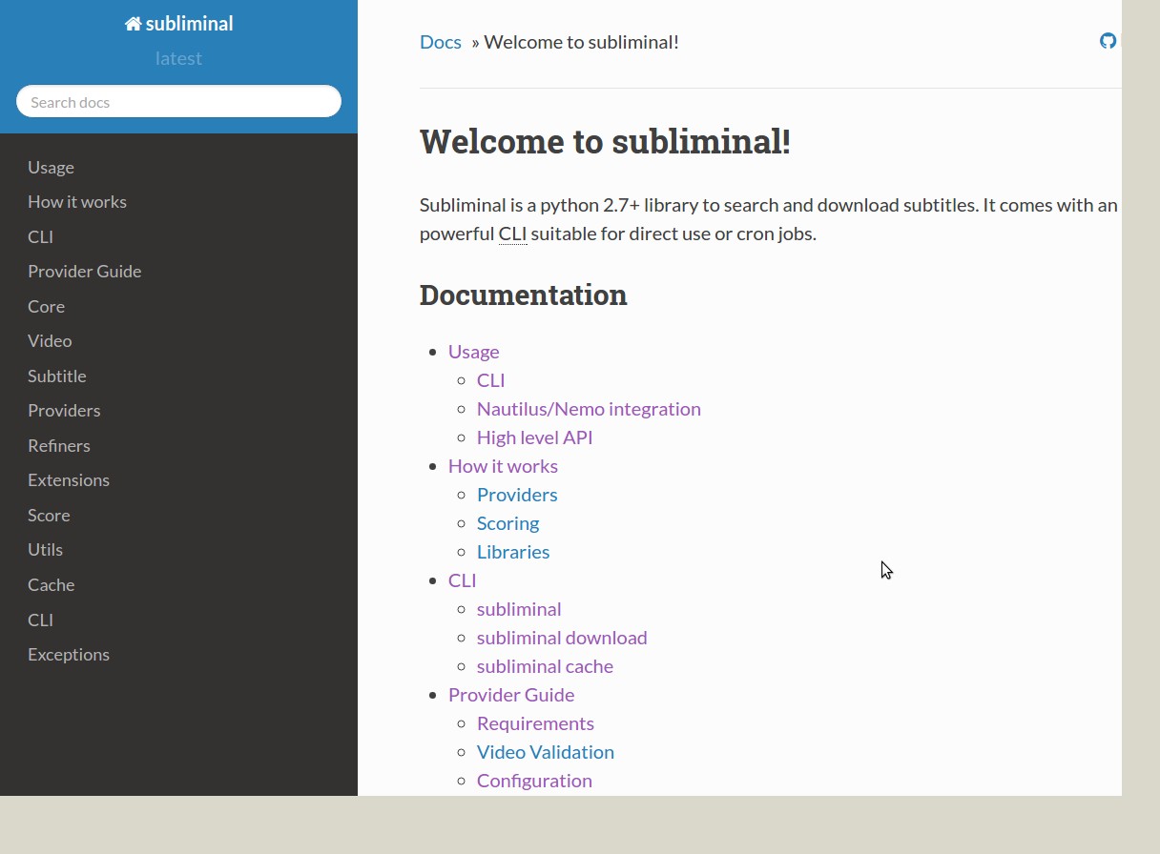The height and width of the screenshot is (854, 1160).
Task: Click the Documentation heading
Action: [x=523, y=295]
